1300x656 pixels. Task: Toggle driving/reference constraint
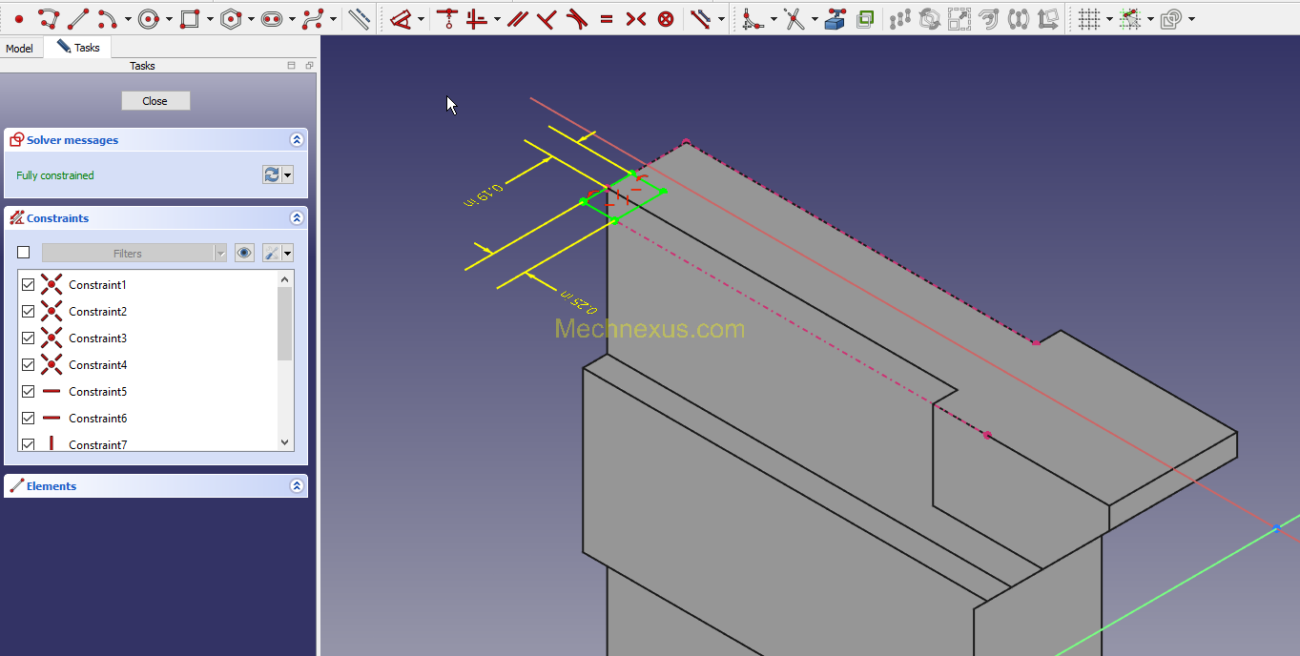pyautogui.click(x=701, y=18)
